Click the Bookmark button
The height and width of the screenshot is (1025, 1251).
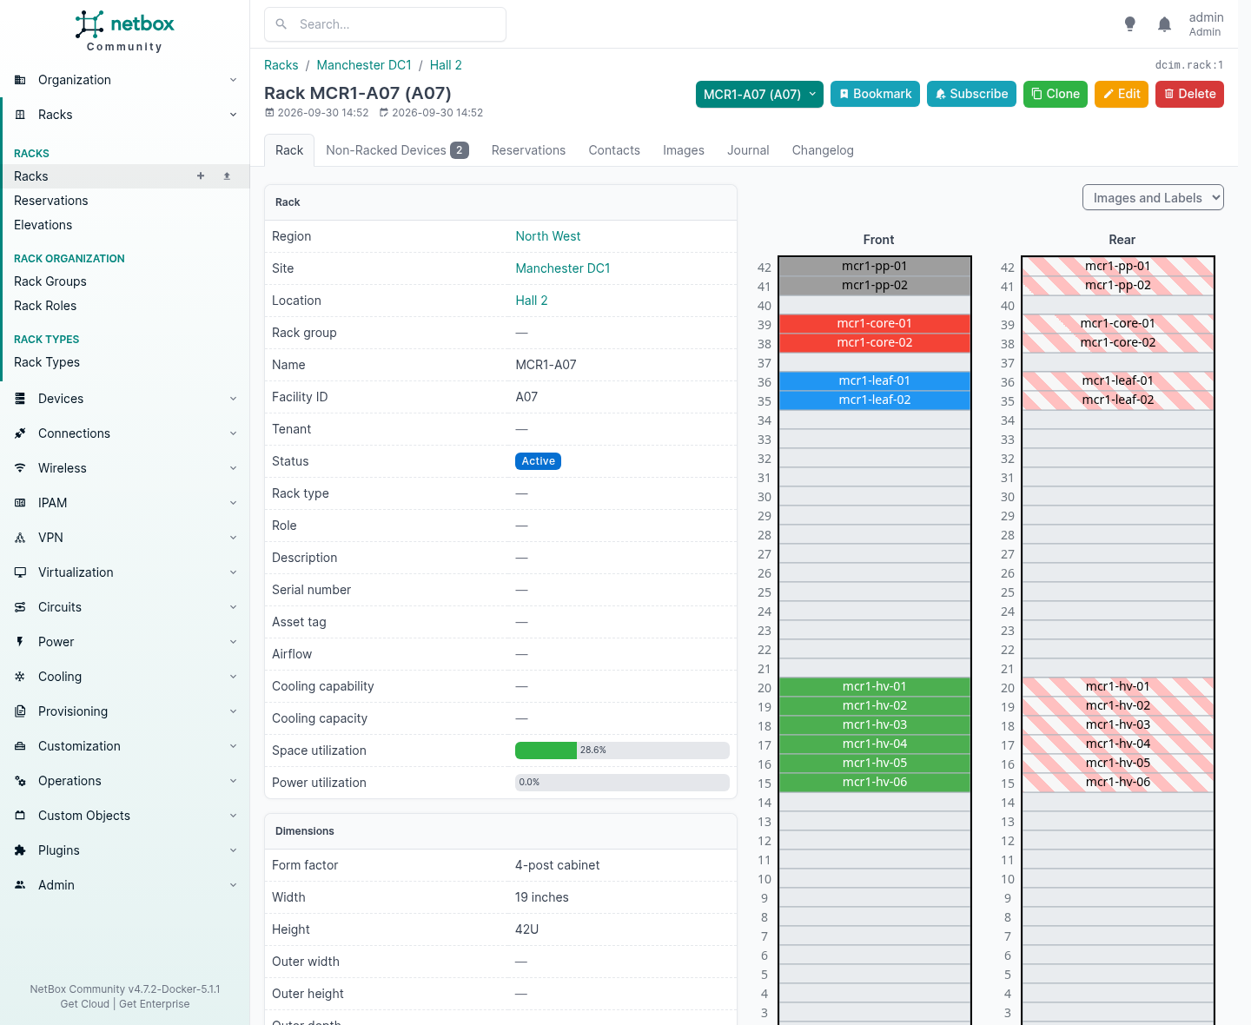[876, 94]
